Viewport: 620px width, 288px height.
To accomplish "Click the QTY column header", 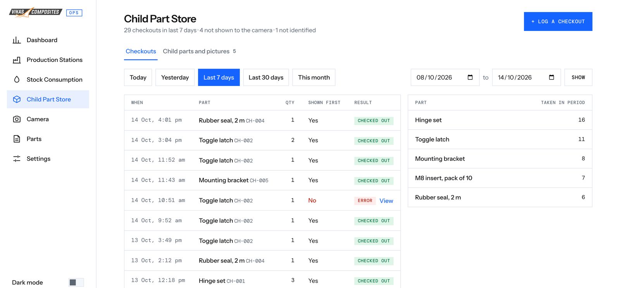I will [290, 103].
